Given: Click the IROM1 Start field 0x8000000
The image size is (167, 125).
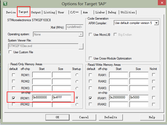Looking at the screenshot, I should tap(42, 97).
